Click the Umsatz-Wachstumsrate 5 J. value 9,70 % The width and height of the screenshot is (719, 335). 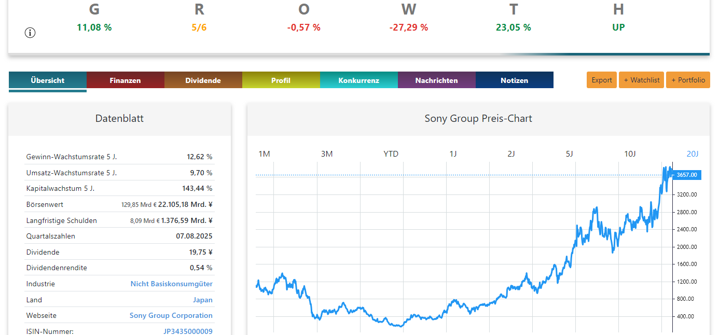(201, 173)
